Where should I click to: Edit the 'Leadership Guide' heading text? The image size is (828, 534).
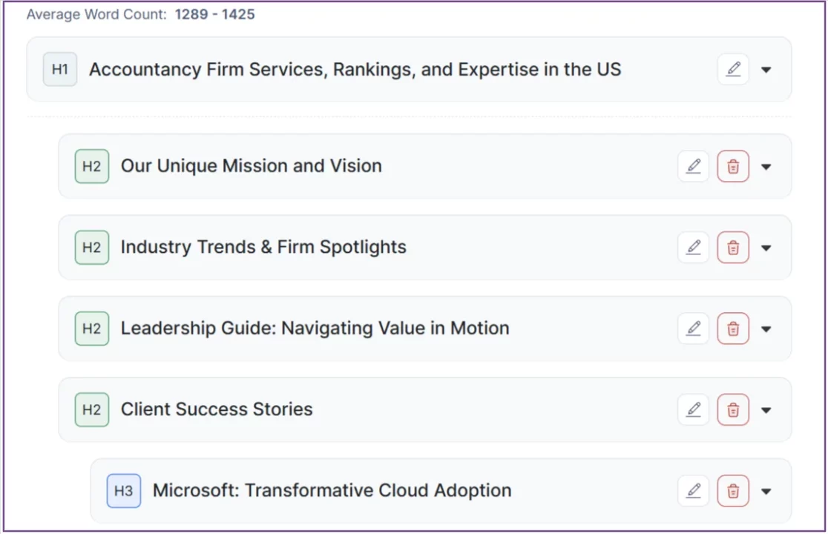point(693,328)
